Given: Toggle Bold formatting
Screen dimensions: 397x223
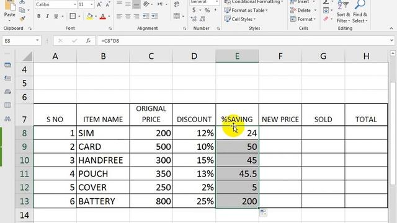Looking at the screenshot, I should 38,16.
